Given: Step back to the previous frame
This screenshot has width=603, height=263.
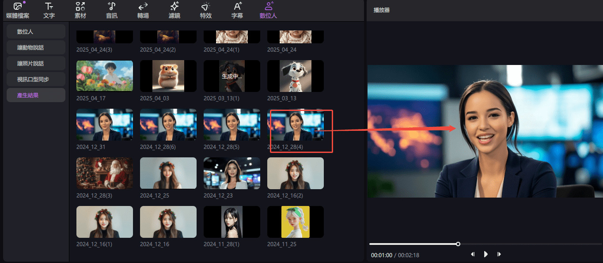Looking at the screenshot, I should click(x=473, y=254).
